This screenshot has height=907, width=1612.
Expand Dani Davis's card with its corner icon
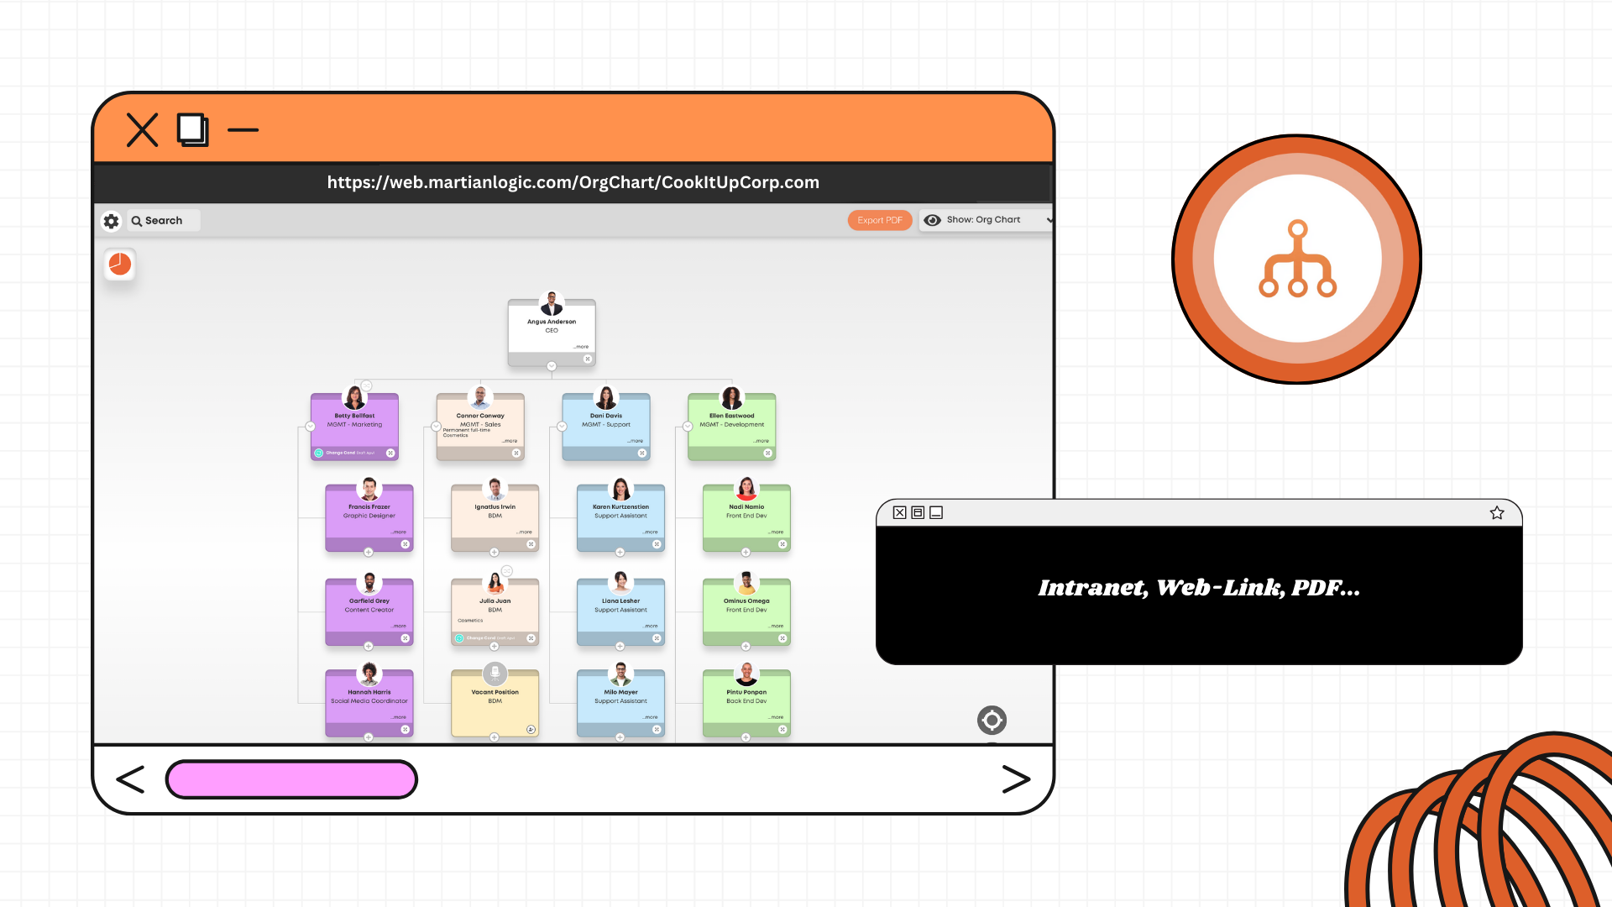coord(642,453)
